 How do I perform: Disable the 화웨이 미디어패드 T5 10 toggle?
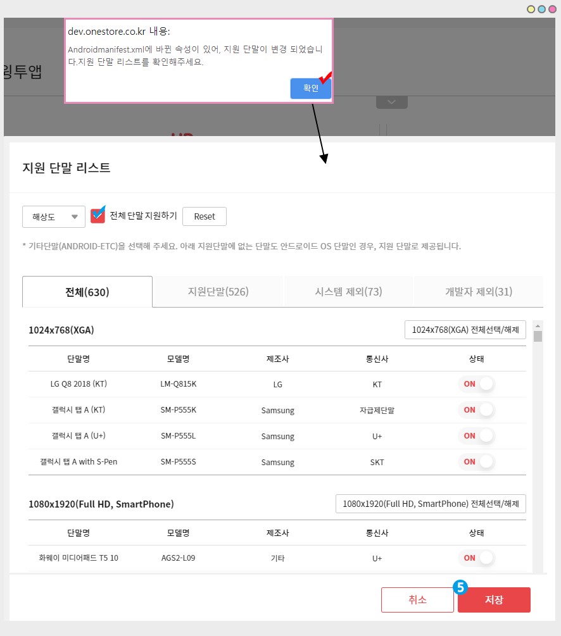(x=476, y=558)
